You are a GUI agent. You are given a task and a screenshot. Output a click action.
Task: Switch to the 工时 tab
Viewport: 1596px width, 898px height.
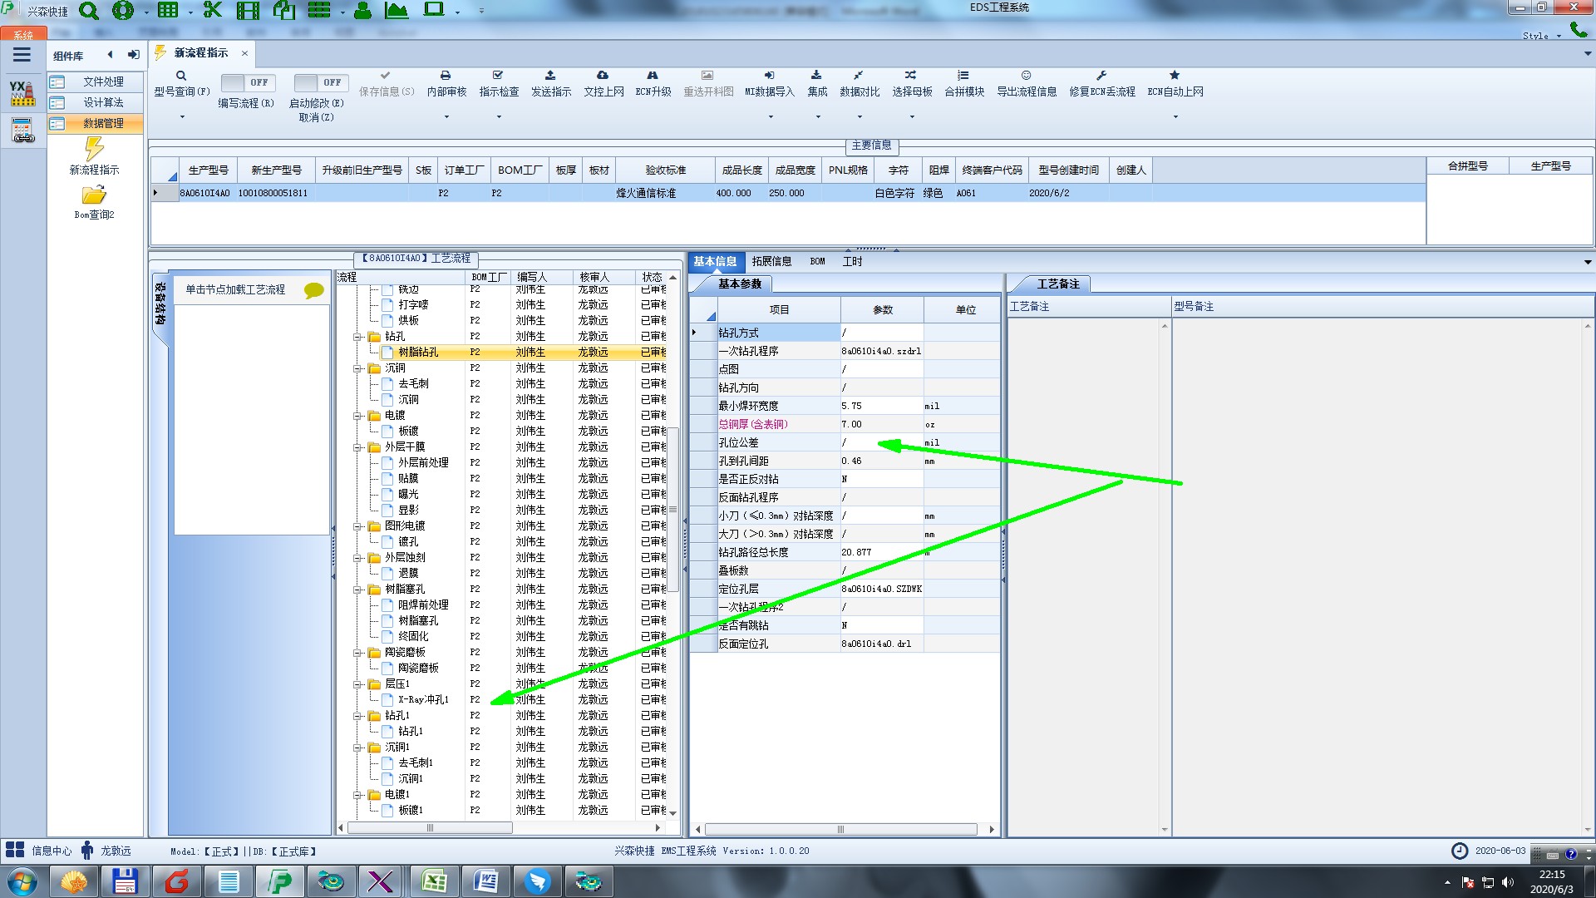(852, 261)
